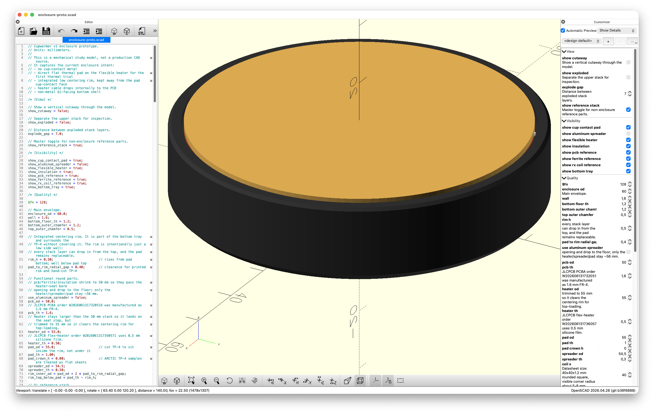The height and width of the screenshot is (414, 654).
Task: Zoom in using the magnifier plus icon
Action: pyautogui.click(x=204, y=381)
